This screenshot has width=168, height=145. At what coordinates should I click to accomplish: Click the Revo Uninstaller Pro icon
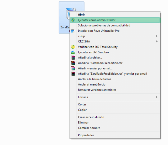point(73,31)
